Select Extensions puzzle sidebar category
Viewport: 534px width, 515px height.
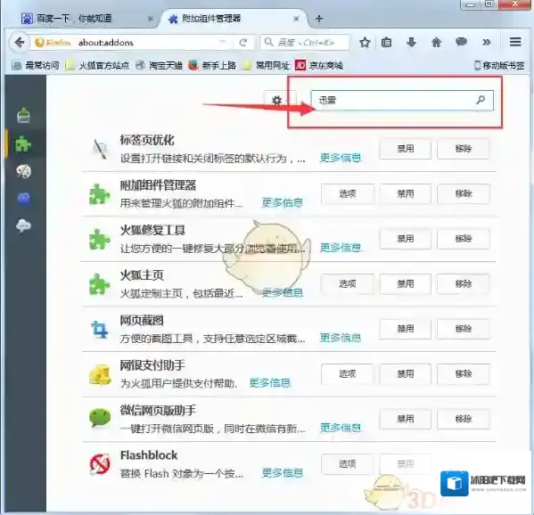tap(23, 143)
